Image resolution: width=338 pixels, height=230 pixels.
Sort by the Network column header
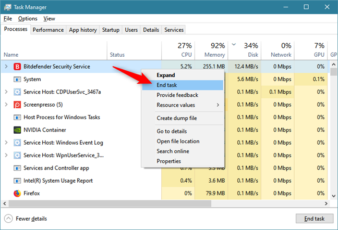277,50
